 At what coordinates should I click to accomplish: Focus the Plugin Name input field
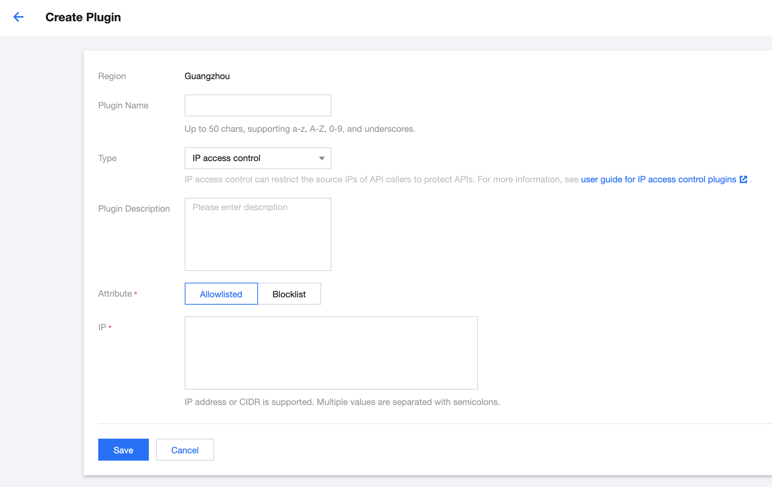(258, 105)
